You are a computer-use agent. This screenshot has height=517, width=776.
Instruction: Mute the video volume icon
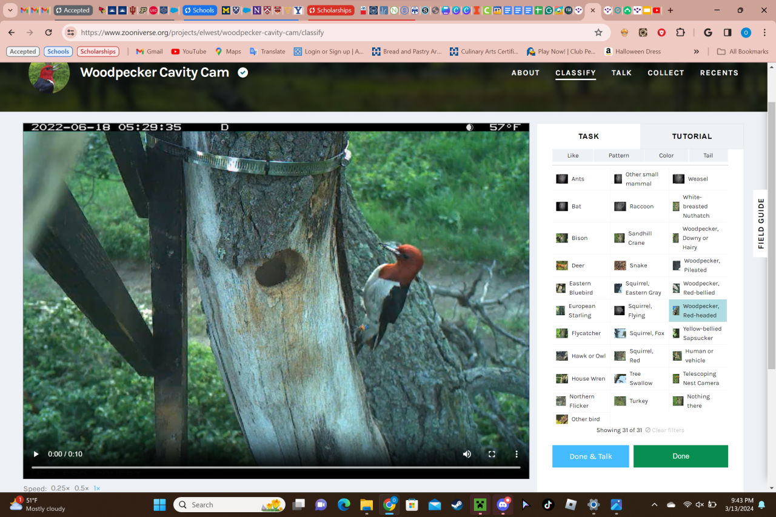click(467, 454)
